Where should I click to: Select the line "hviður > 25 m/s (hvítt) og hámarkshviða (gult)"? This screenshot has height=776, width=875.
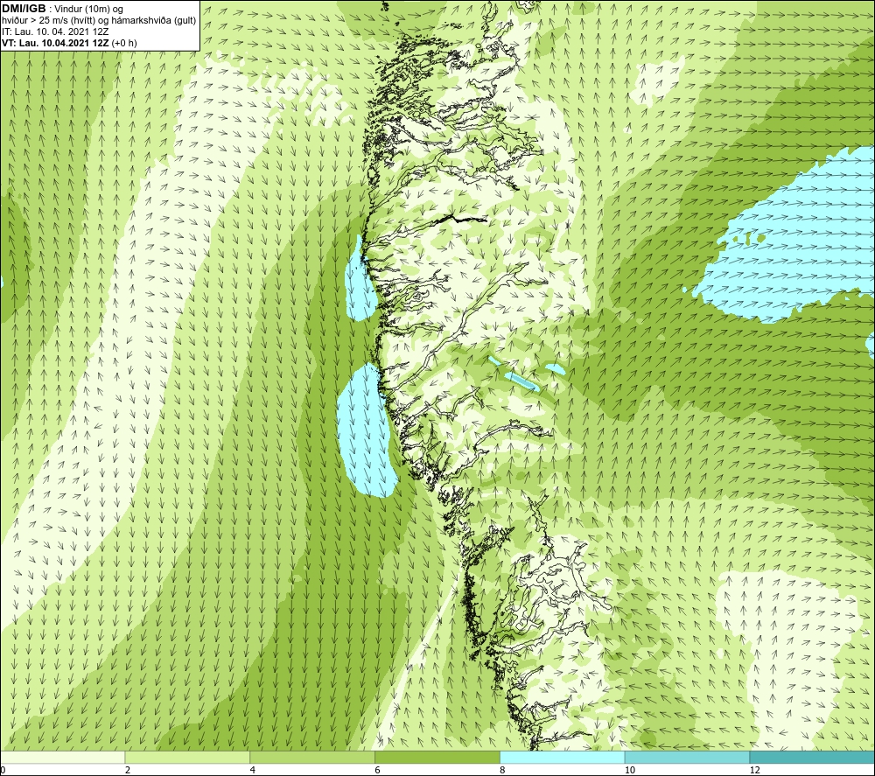pyautogui.click(x=99, y=21)
